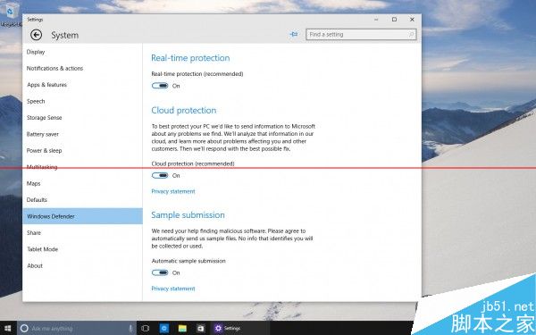The width and height of the screenshot is (536, 335).
Task: Turn off Cloud protection toggle
Action: [160, 175]
